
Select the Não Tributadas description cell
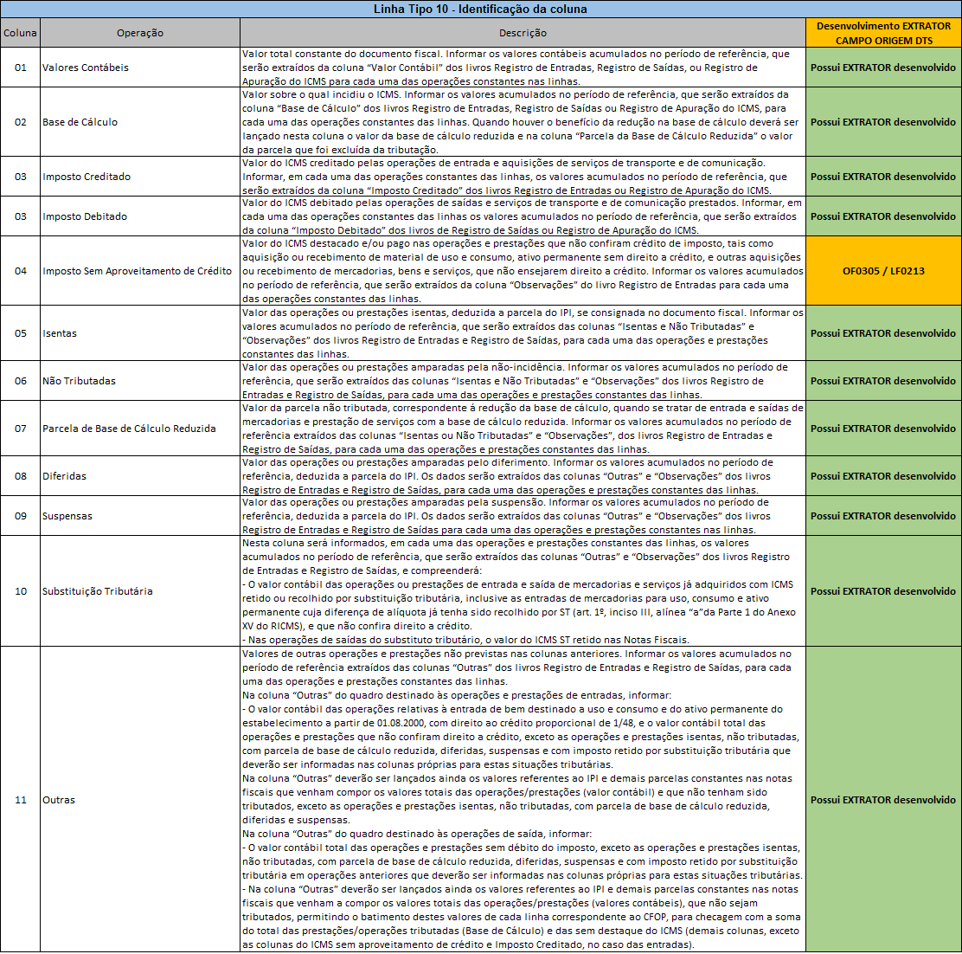(x=523, y=381)
